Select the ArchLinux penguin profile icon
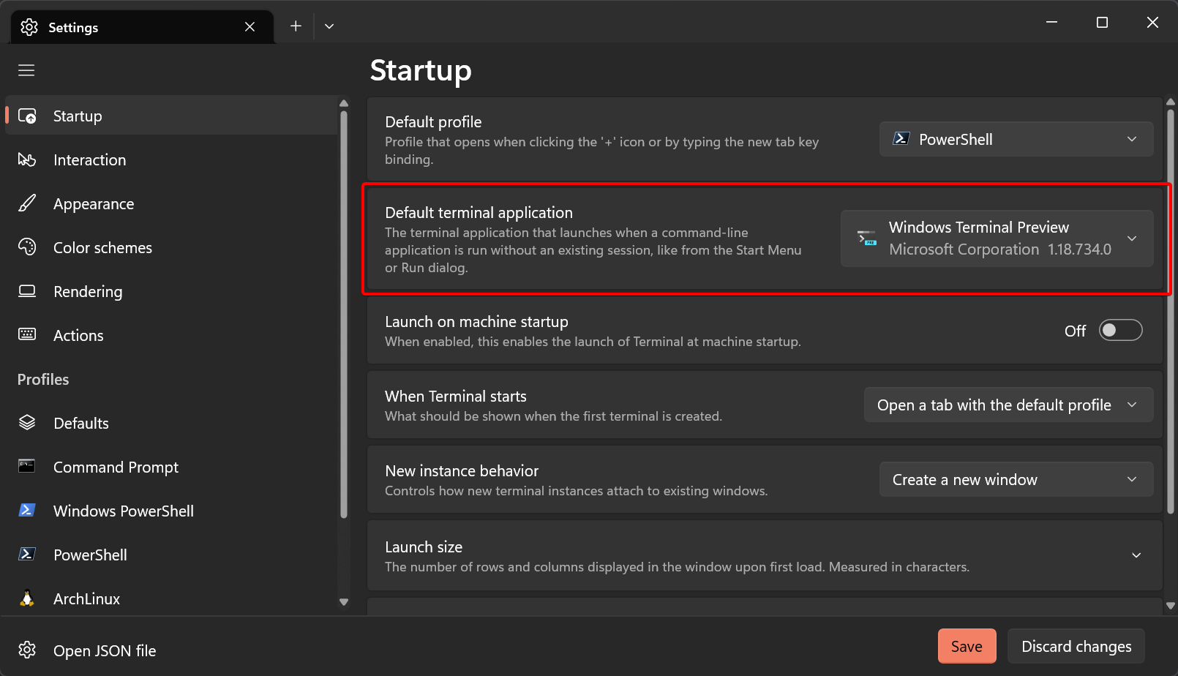The height and width of the screenshot is (676, 1178). (27, 598)
